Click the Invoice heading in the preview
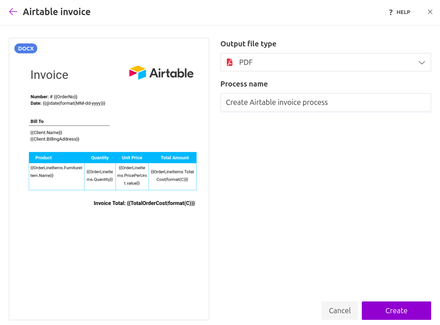This screenshot has width=440, height=325. point(49,75)
